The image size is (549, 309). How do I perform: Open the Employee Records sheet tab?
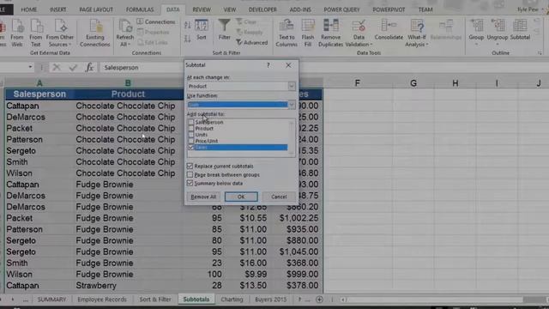(x=102, y=300)
